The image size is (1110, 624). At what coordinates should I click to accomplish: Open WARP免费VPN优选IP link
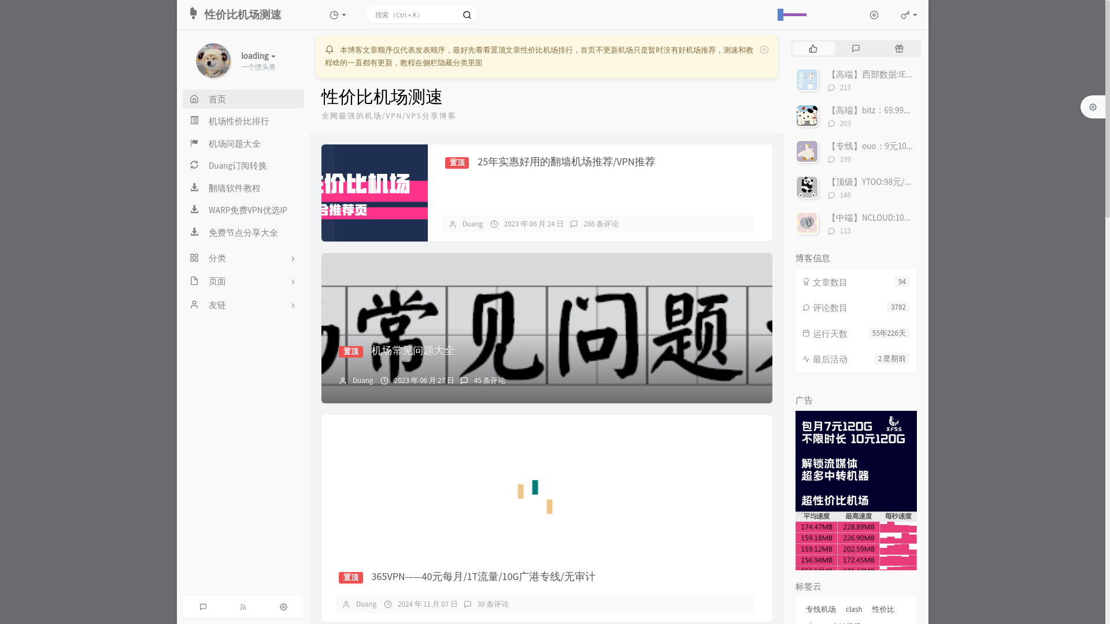pyautogui.click(x=243, y=210)
